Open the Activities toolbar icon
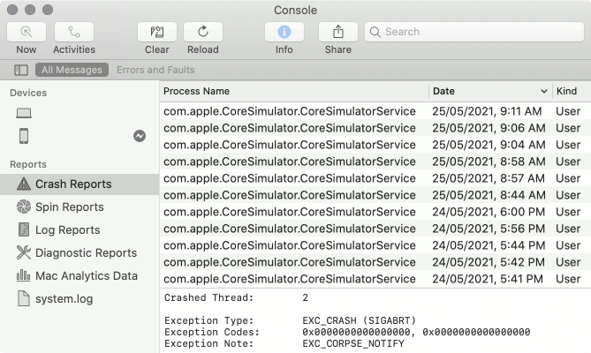591x353 pixels. click(74, 32)
